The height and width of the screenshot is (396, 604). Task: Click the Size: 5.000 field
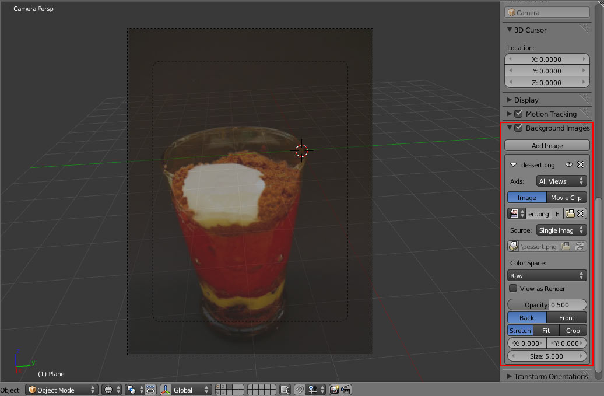(547, 356)
